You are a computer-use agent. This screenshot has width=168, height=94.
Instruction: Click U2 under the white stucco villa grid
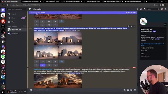[x=43, y=62]
